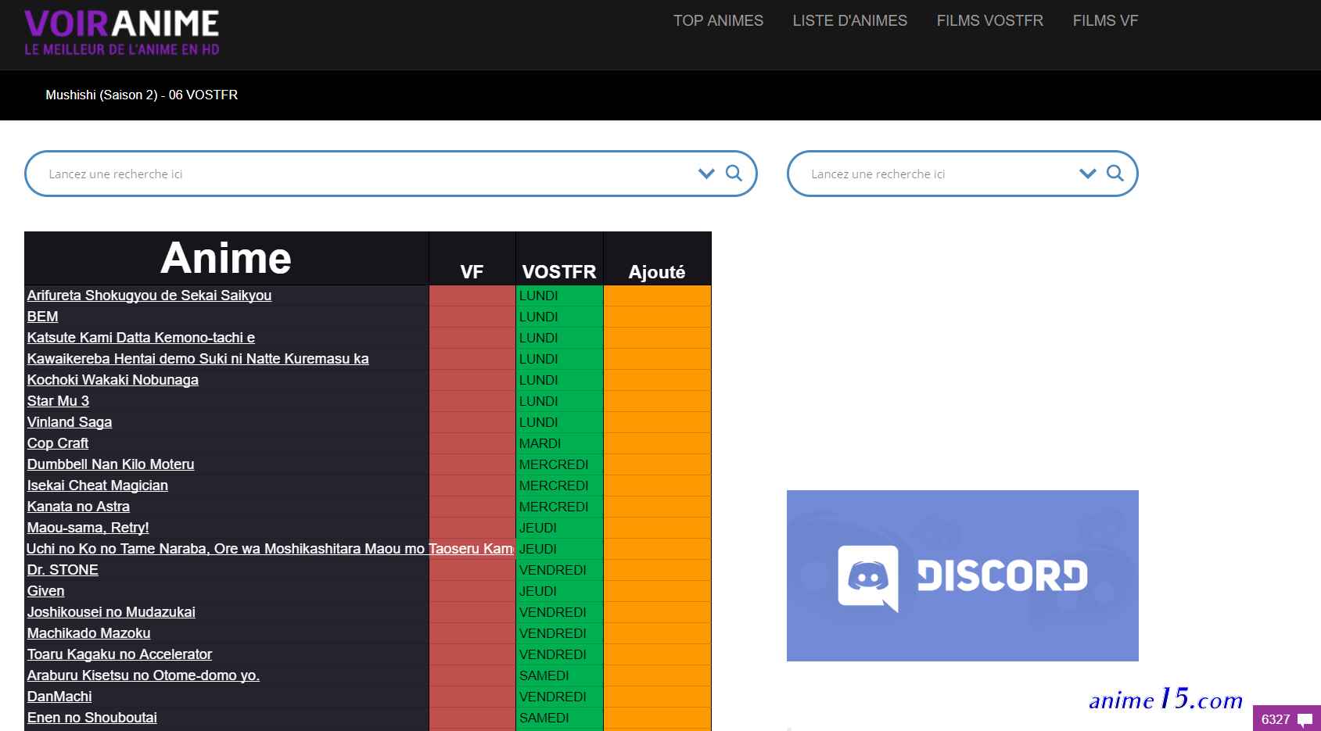Open Given anime link
This screenshot has width=1321, height=731.
pos(45,591)
